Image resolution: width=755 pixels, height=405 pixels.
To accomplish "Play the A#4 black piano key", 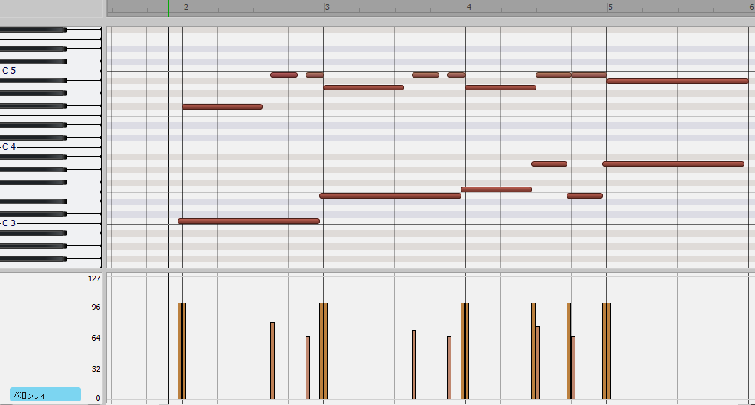I will point(33,81).
